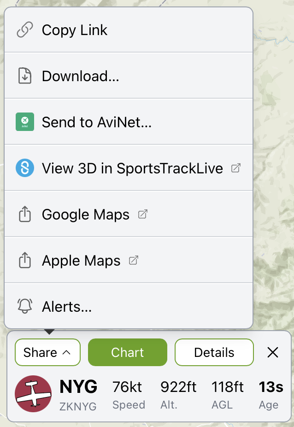Click the download file icon
This screenshot has height=427, width=294.
[x=24, y=76]
